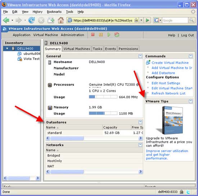
Task: Click the lock icon in the address bar
Action: pyautogui.click(x=136, y=20)
